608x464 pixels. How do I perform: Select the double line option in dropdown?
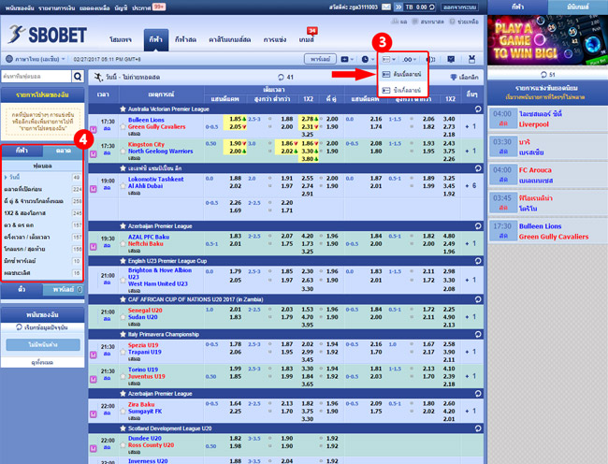[402, 74]
